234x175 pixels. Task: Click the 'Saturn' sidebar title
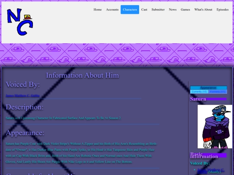(x=198, y=99)
